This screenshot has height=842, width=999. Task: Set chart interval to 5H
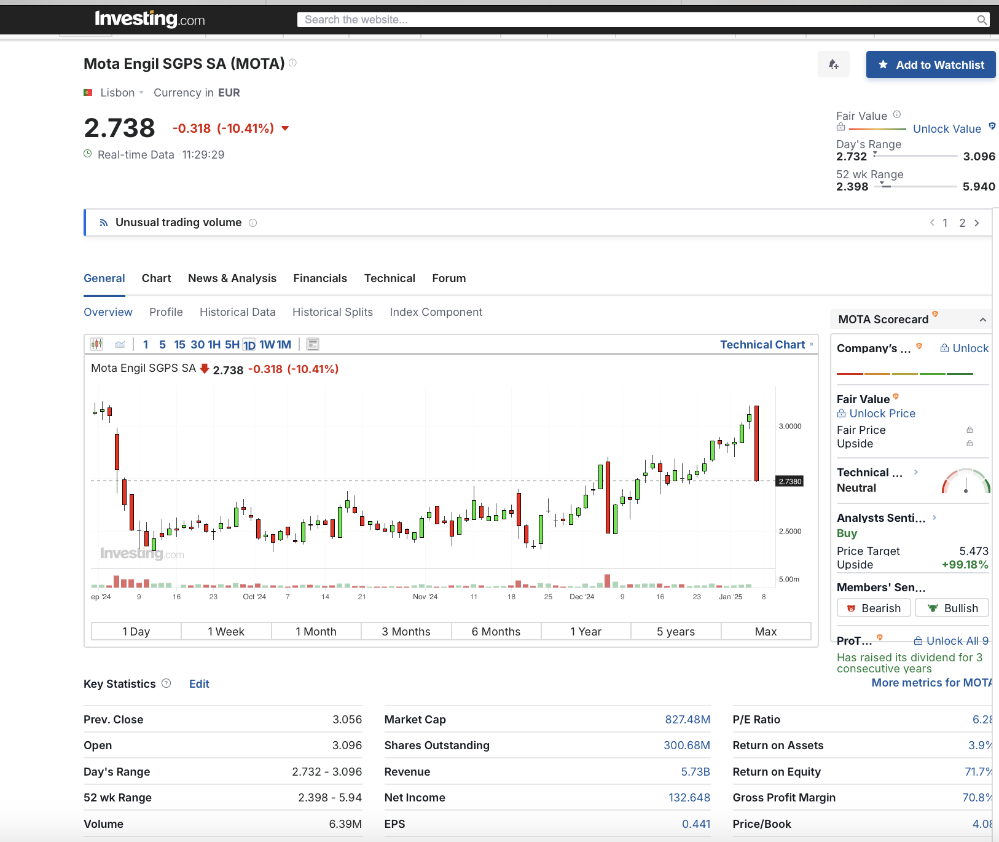point(232,344)
